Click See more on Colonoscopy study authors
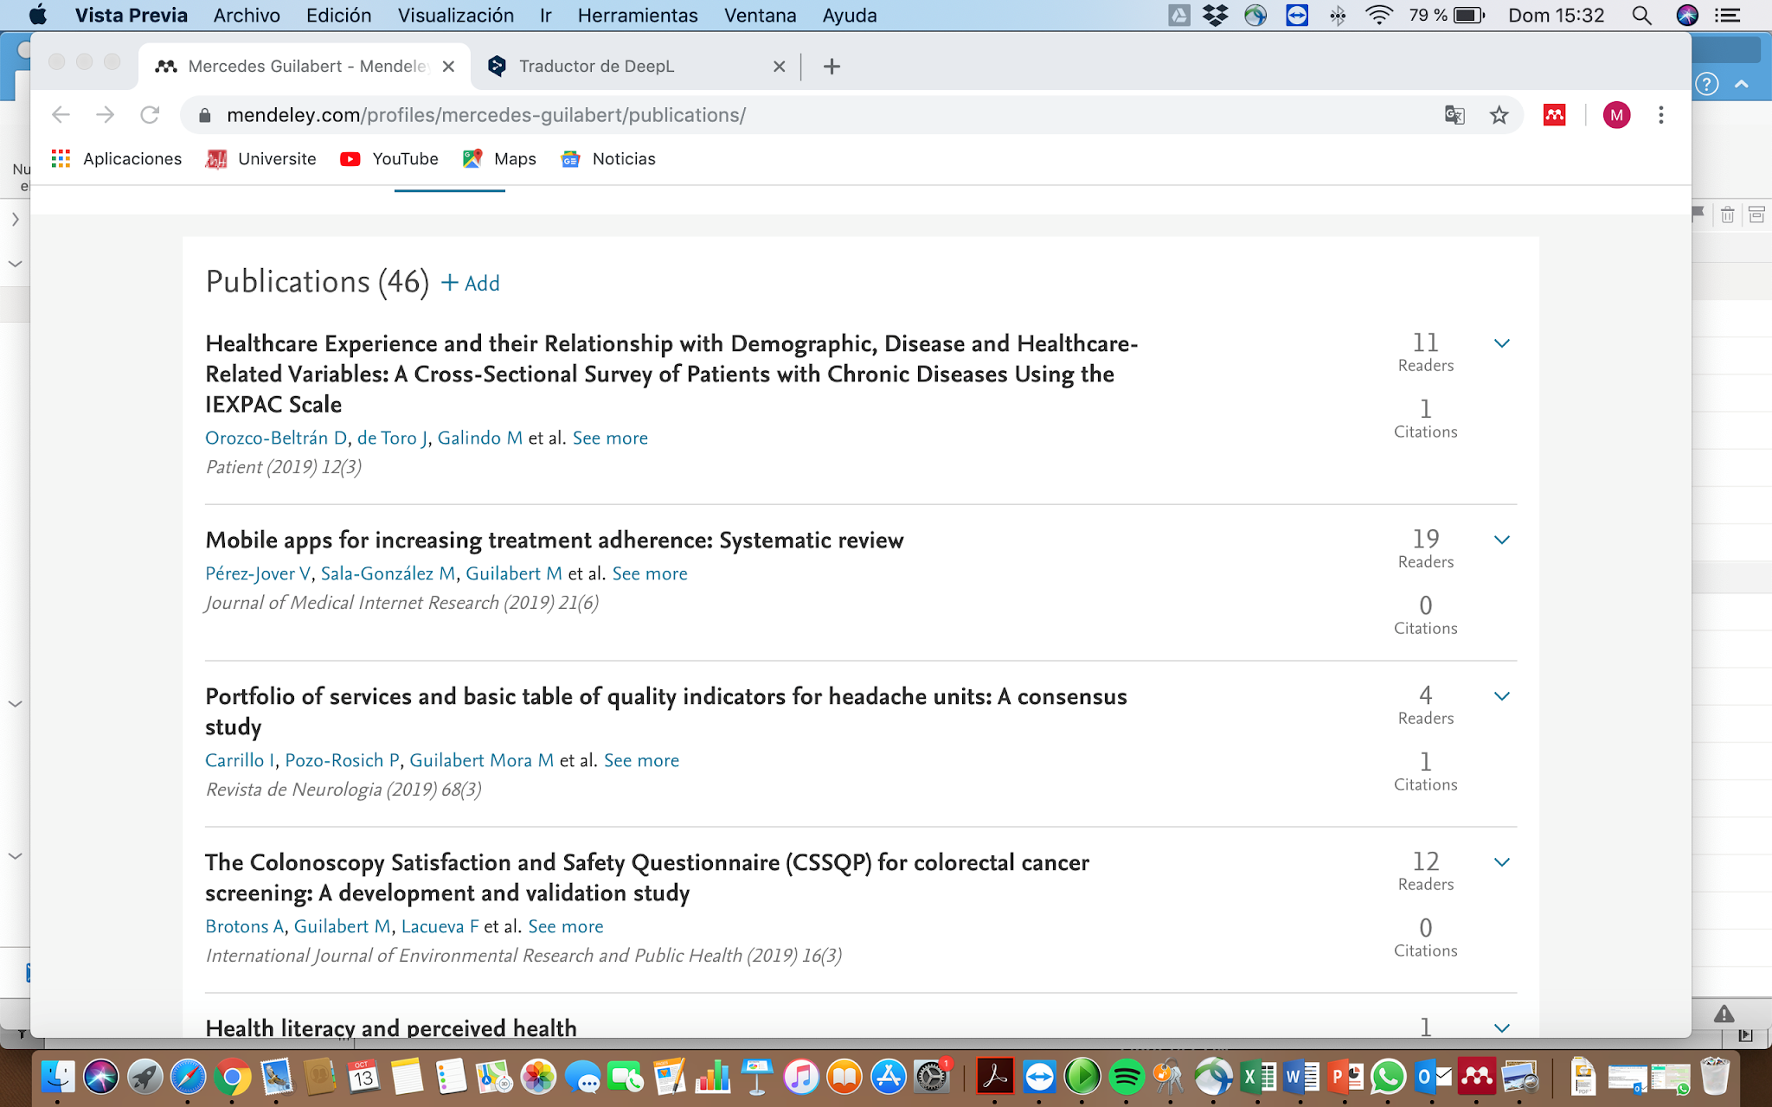 click(565, 926)
